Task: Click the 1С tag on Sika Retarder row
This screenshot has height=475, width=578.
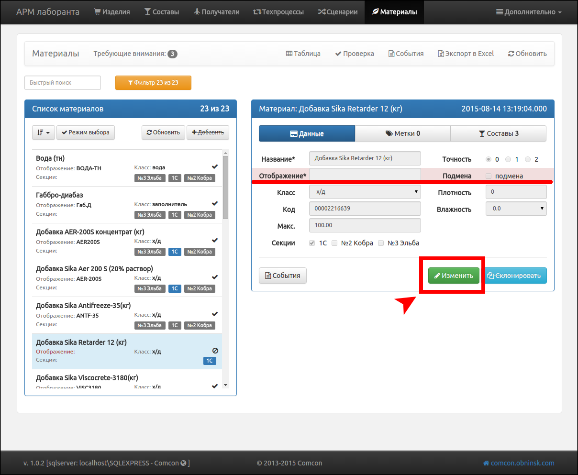Action: pos(210,361)
